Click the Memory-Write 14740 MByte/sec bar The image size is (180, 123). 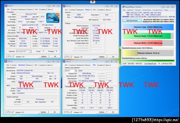point(148,43)
